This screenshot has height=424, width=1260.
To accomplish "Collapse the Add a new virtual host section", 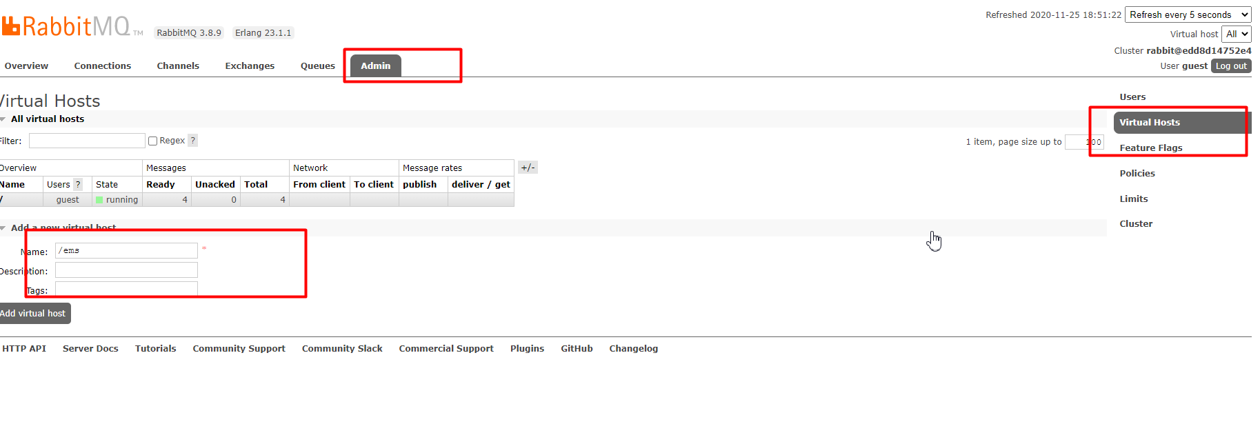I will tap(58, 228).
